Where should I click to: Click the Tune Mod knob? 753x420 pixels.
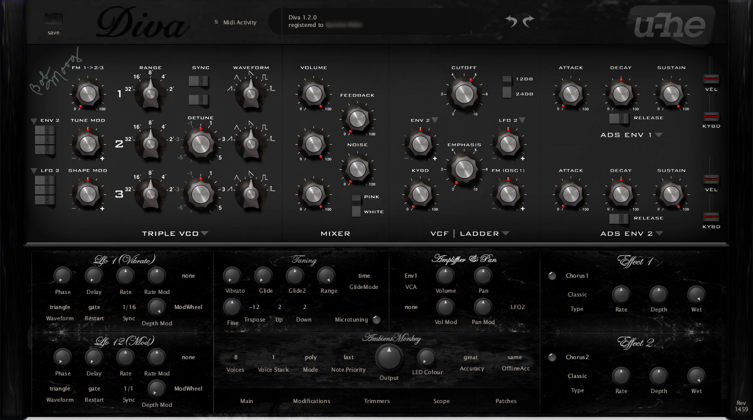(87, 144)
